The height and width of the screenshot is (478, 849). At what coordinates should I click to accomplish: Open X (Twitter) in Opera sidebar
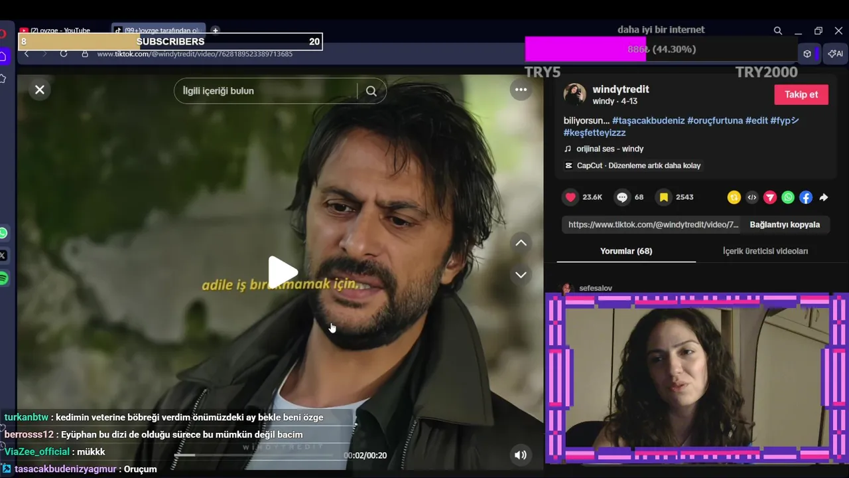(x=3, y=256)
